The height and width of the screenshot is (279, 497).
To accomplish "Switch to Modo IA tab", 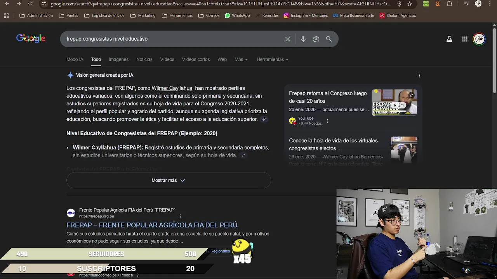I will click(75, 59).
